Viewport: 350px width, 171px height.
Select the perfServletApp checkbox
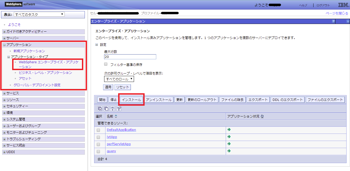(98, 144)
